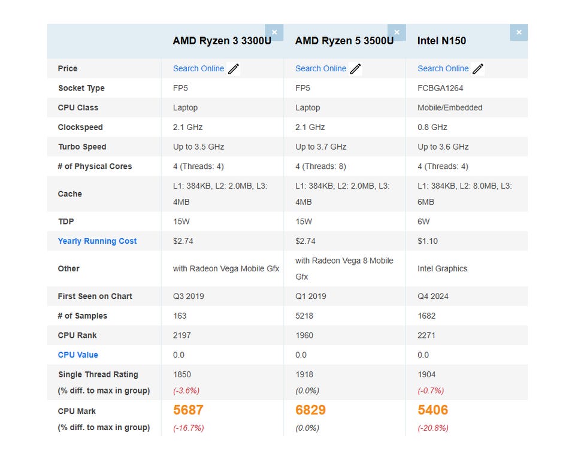This screenshot has width=575, height=460.
Task: Remove AMD Ryzen 5 3500U column via X
Action: click(397, 32)
